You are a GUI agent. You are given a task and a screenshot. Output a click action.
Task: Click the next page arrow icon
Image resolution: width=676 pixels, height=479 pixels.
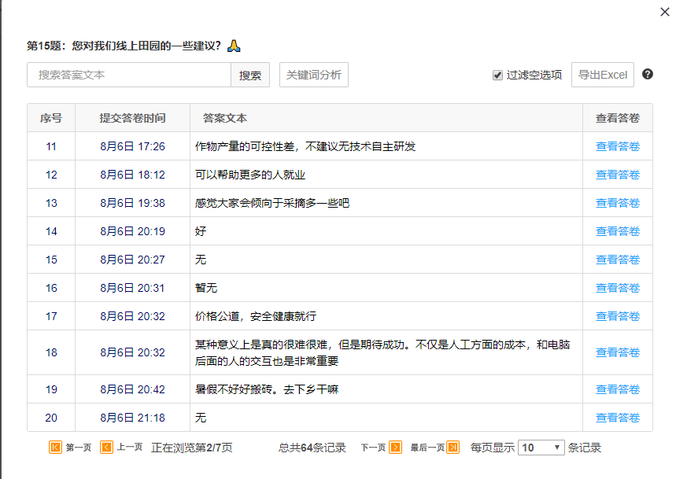coord(395,448)
